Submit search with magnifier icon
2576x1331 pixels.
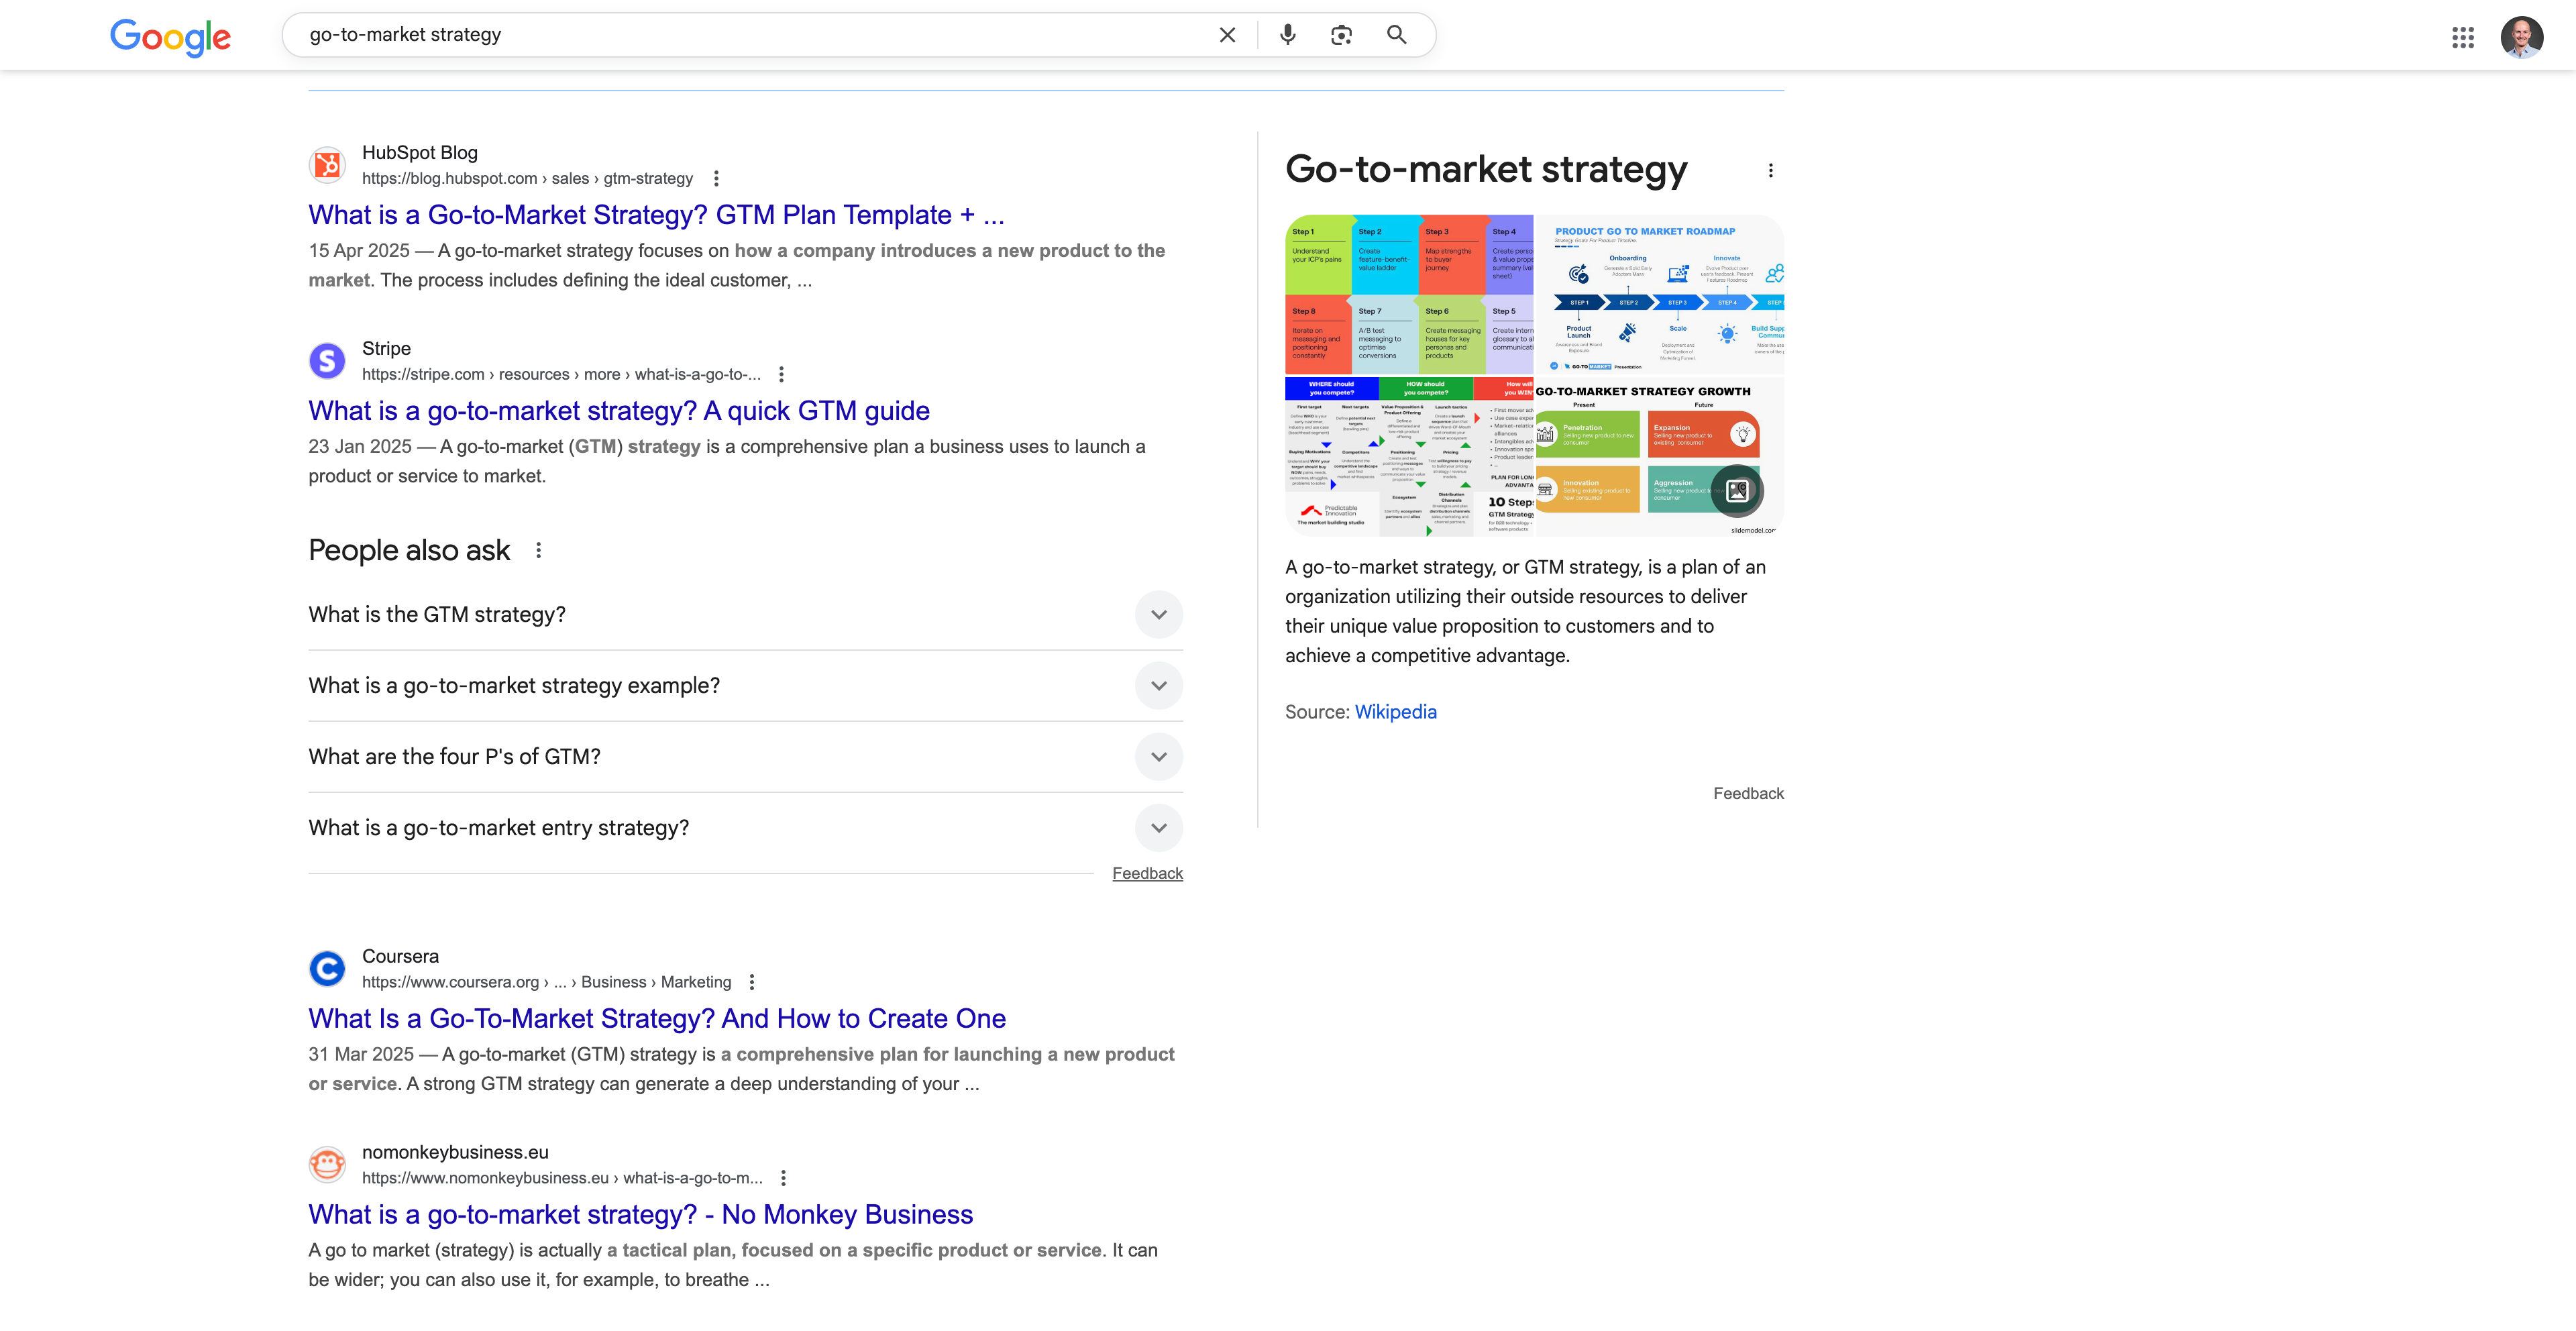(1396, 35)
